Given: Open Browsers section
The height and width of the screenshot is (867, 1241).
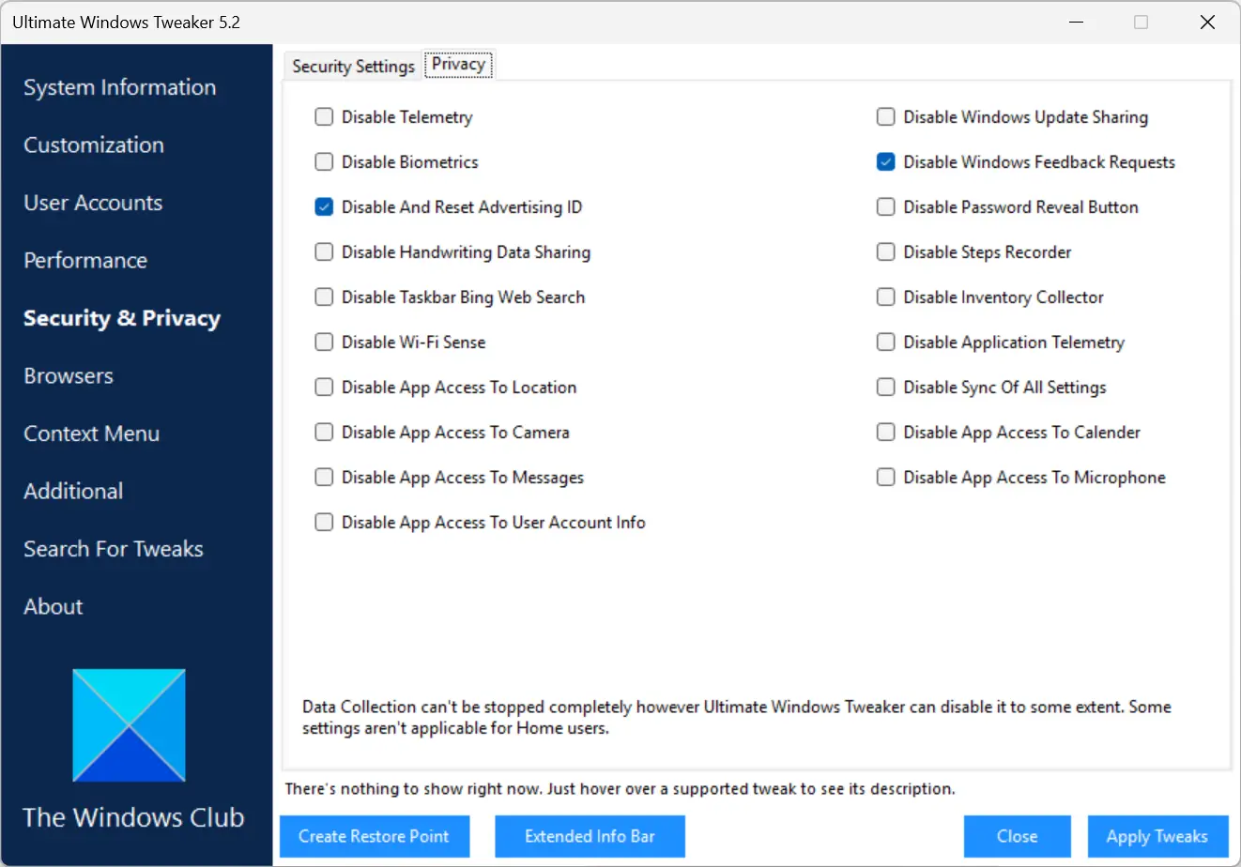Looking at the screenshot, I should tap(69, 376).
